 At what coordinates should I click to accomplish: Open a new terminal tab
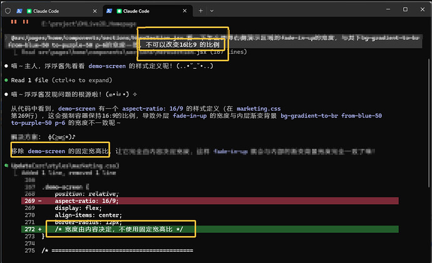(x=200, y=11)
